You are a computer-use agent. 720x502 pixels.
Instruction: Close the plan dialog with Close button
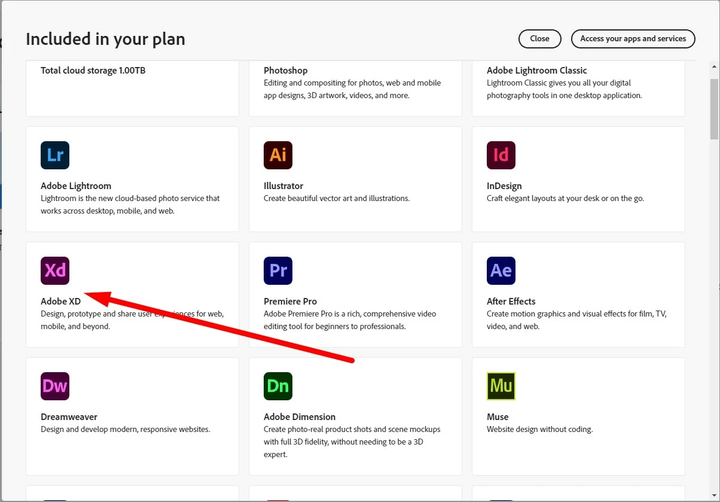539,38
